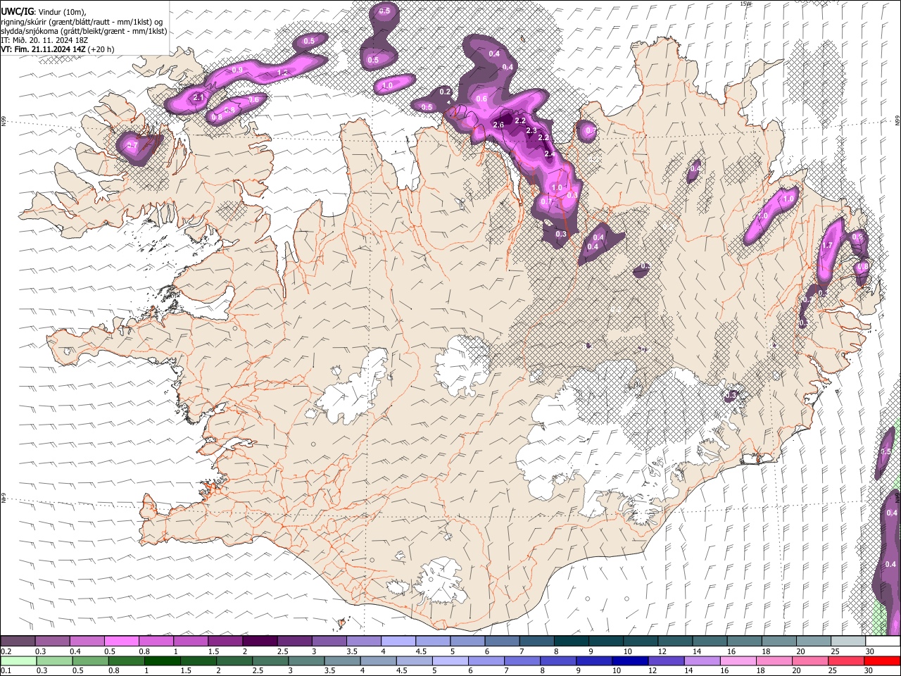Click the 0.9 precipitation value on map
The width and height of the screenshot is (901, 676).
point(237,70)
